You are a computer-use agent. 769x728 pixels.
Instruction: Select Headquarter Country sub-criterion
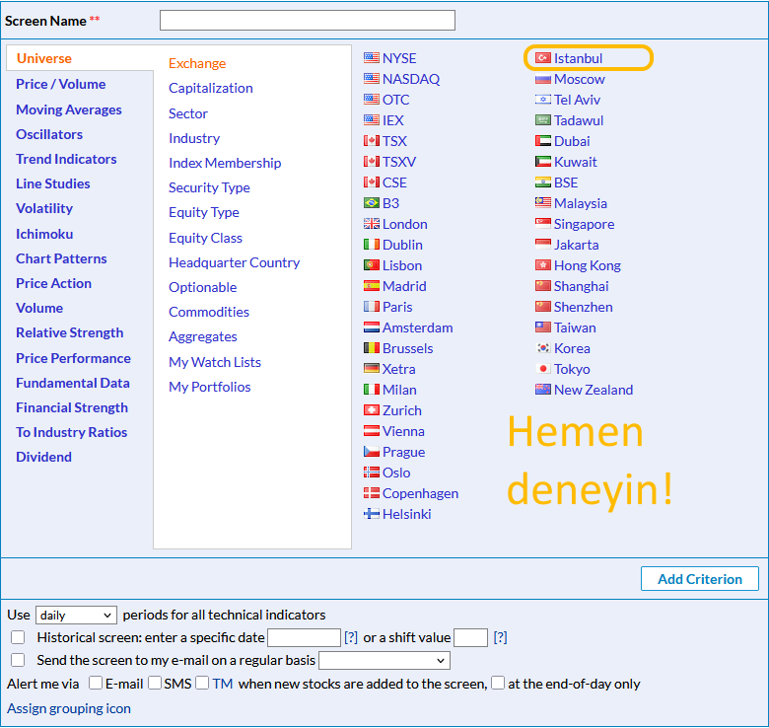click(x=235, y=262)
